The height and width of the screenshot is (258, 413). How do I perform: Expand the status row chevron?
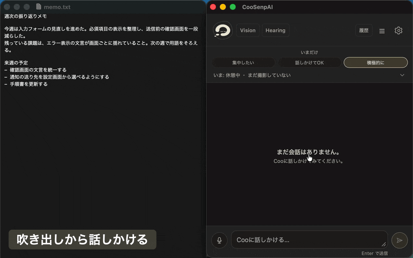[x=402, y=75]
